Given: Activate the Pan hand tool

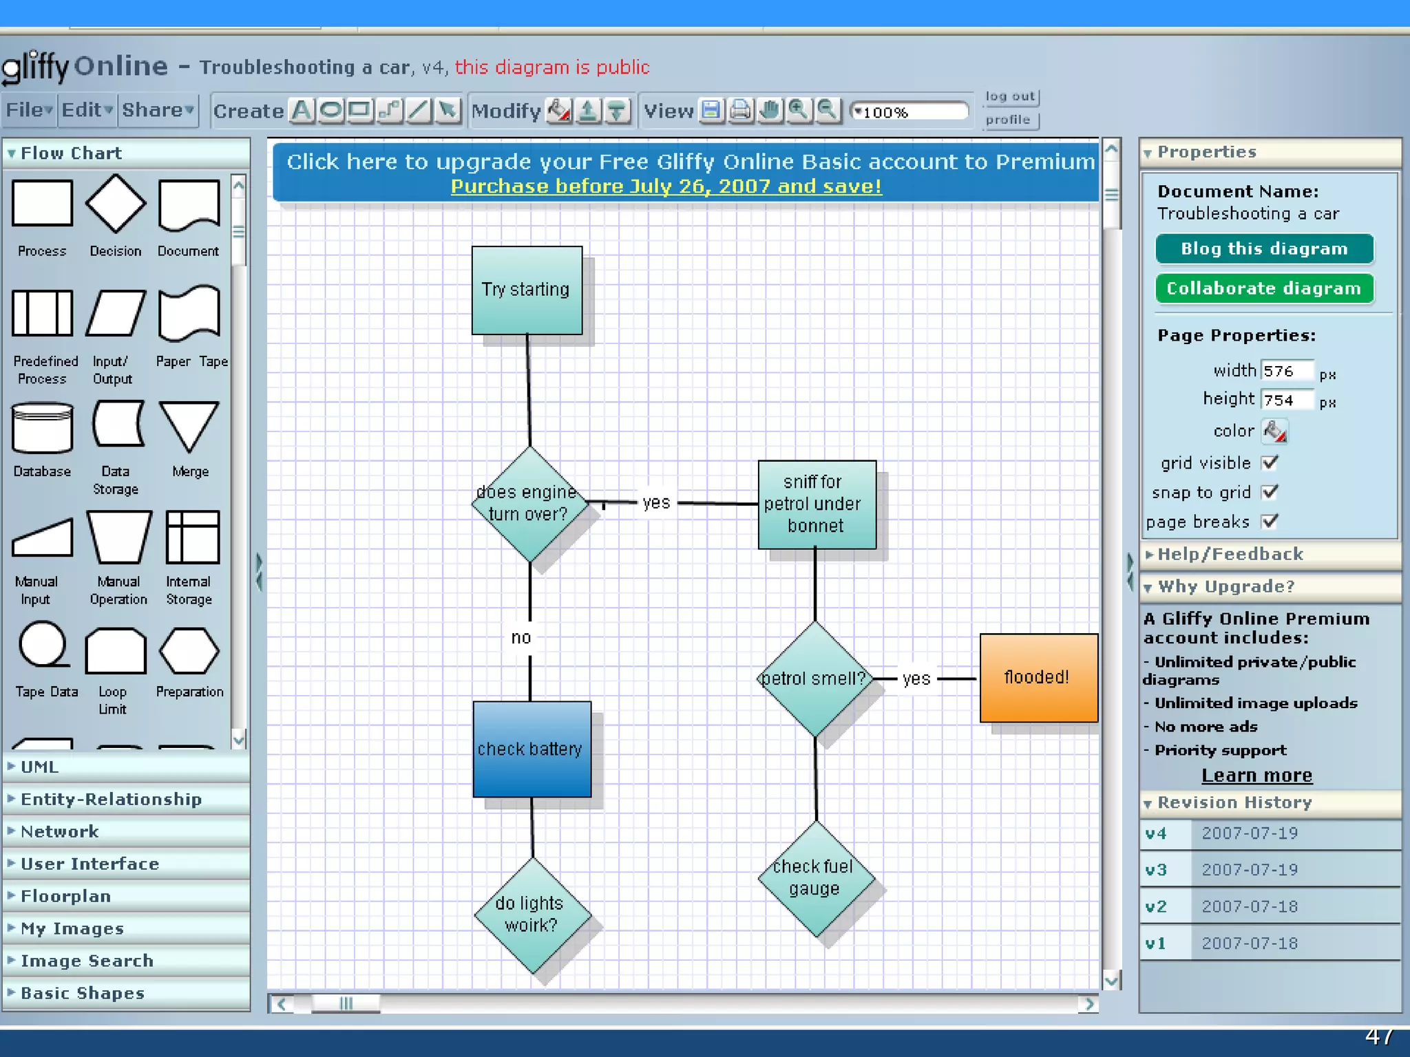Looking at the screenshot, I should coord(770,111).
